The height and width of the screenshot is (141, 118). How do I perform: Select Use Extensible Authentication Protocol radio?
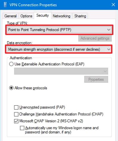11,64
